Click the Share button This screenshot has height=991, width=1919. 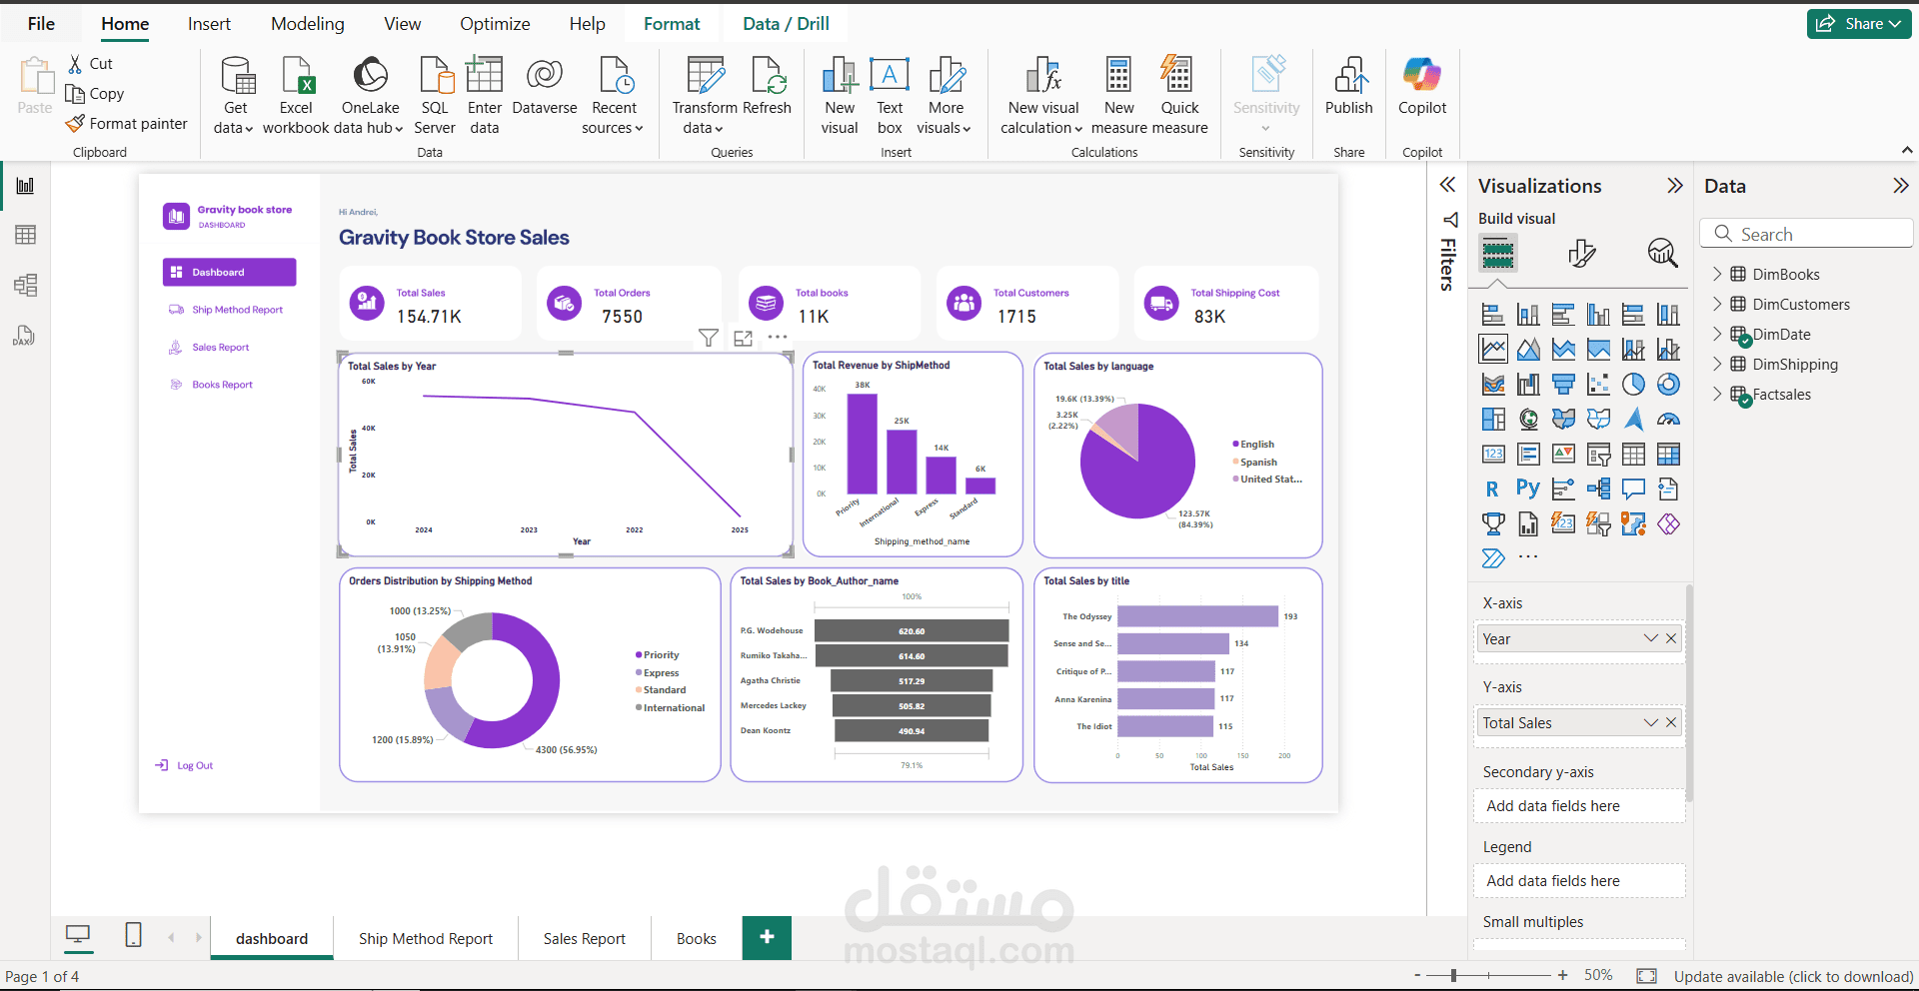coord(1859,24)
